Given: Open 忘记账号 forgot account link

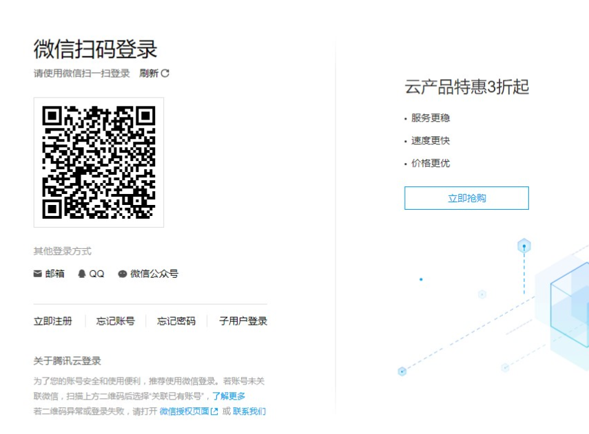Looking at the screenshot, I should tap(115, 321).
